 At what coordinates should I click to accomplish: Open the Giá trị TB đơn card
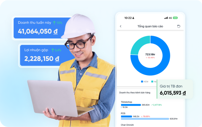pyautogui.click(x=175, y=89)
